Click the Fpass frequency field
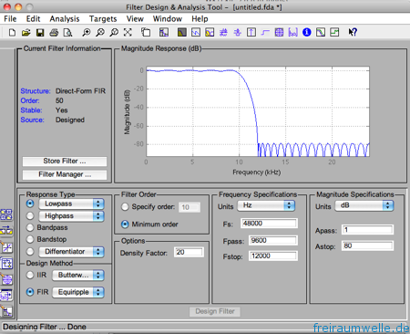This screenshot has height=334, width=410. coord(273,240)
